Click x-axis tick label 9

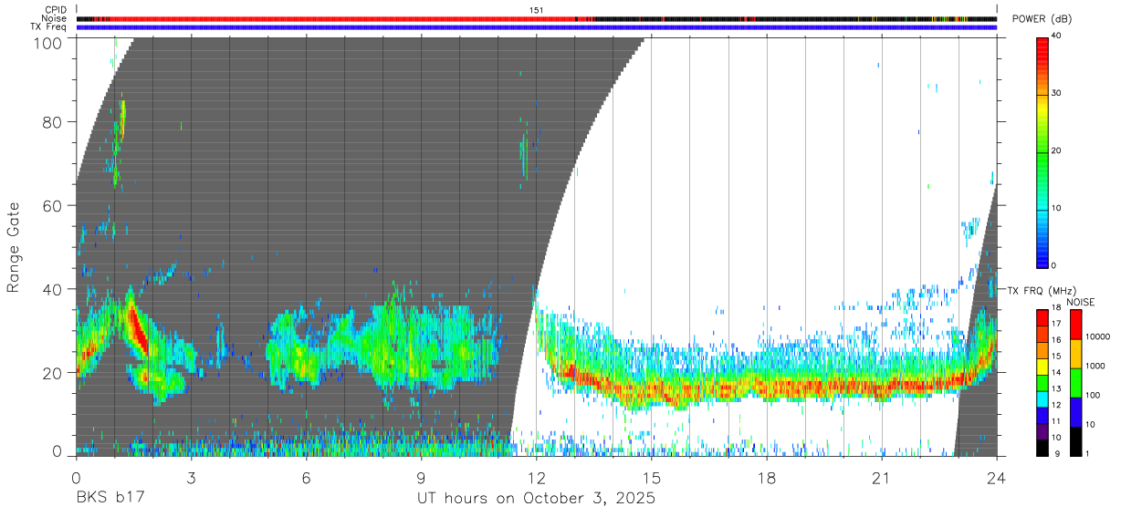pyautogui.click(x=421, y=478)
